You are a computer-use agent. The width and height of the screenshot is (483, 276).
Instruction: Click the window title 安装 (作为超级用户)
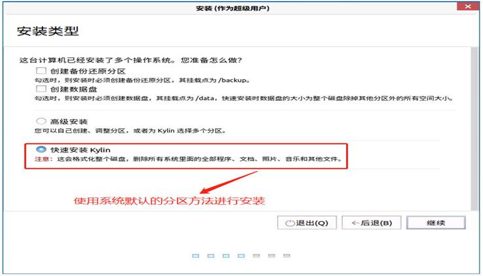point(233,8)
